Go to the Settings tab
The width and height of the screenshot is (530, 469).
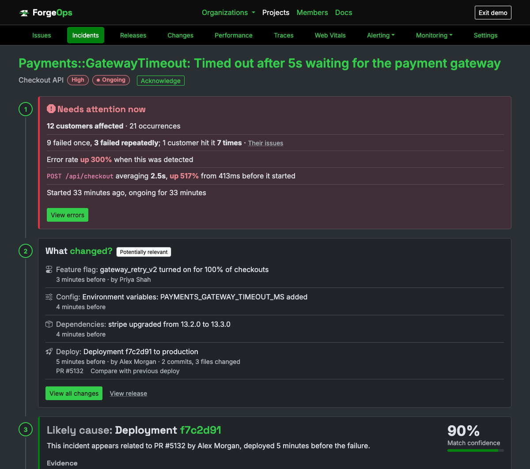[485, 35]
